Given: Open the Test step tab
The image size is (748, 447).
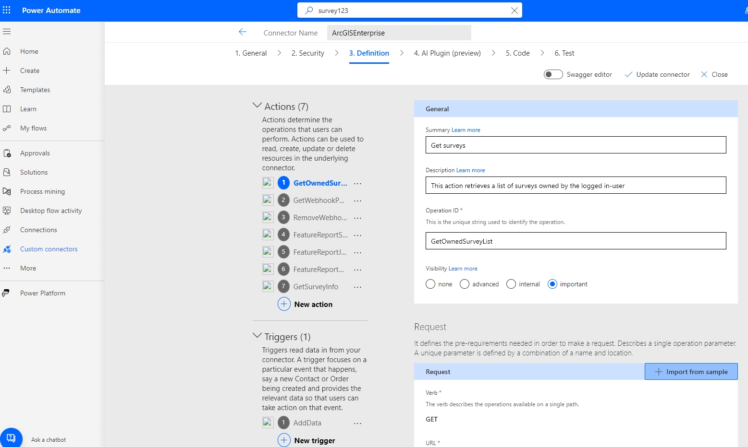Looking at the screenshot, I should click(x=564, y=53).
